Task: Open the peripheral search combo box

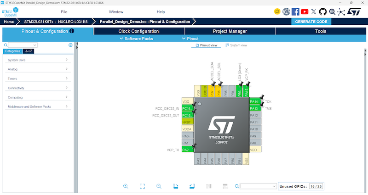Action: [x=23, y=45]
